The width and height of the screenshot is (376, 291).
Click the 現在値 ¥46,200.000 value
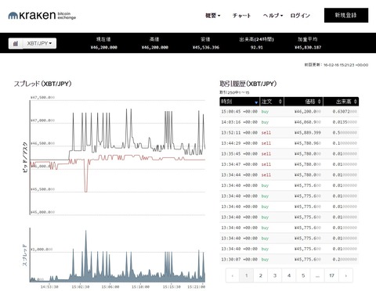pyautogui.click(x=104, y=48)
